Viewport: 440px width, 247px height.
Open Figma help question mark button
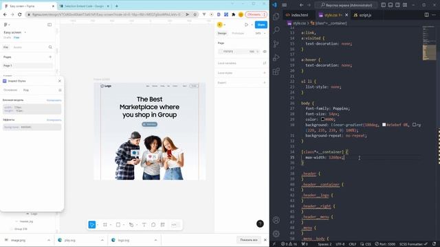(x=260, y=224)
